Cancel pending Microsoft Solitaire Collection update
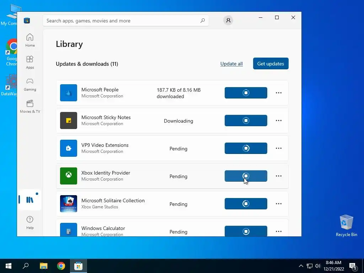The image size is (364, 273). click(246, 204)
